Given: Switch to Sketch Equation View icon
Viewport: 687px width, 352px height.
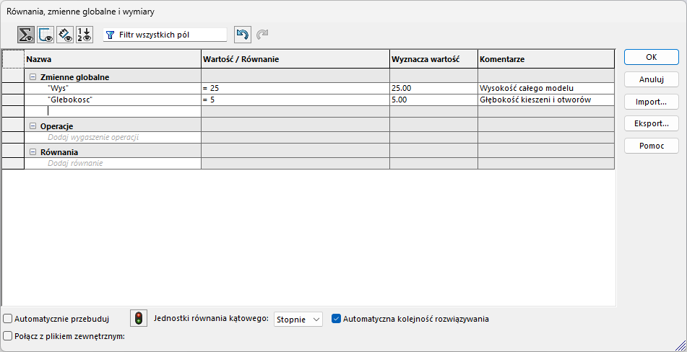Looking at the screenshot, I should (x=46, y=35).
